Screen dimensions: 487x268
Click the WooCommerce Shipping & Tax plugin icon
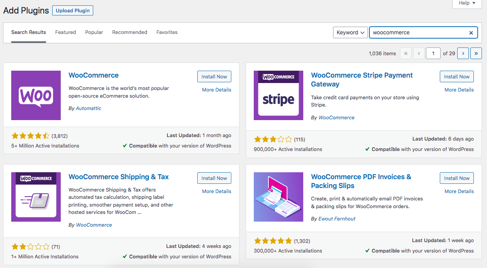pos(36,197)
